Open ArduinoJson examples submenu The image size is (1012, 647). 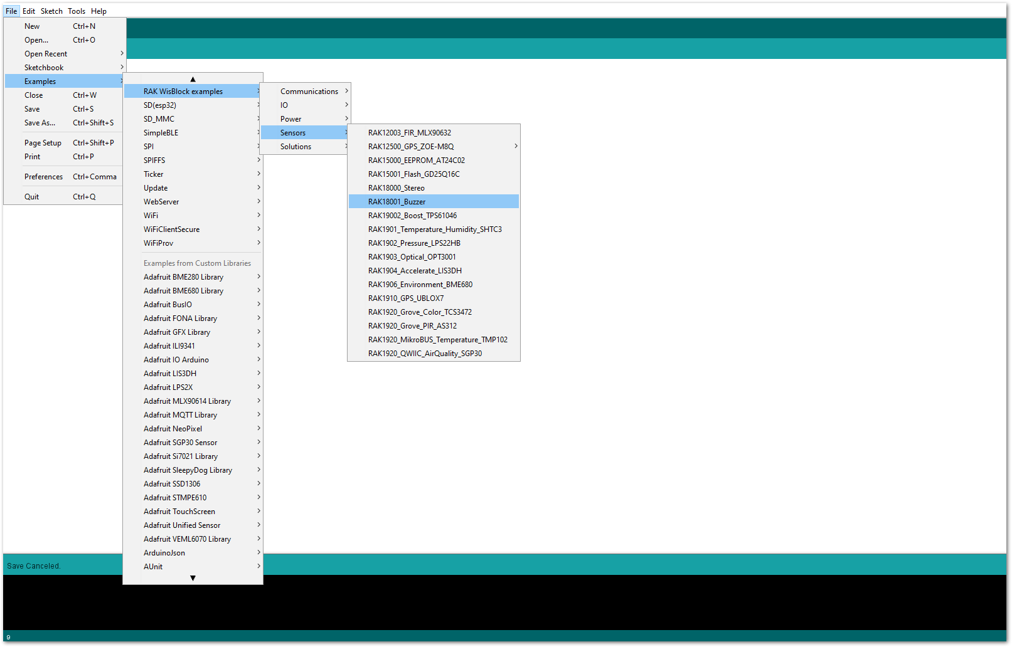click(x=193, y=553)
